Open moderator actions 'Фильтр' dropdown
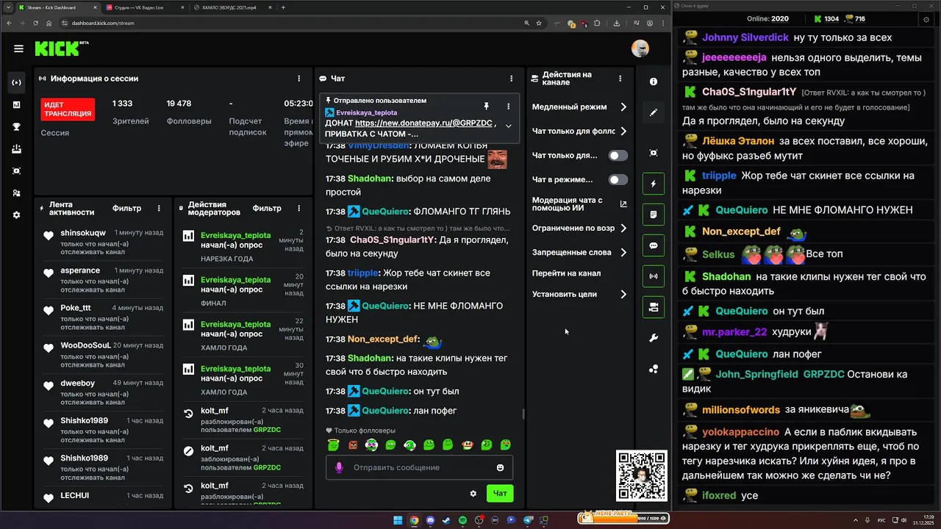Screen dimensions: 941x529 [267, 209]
